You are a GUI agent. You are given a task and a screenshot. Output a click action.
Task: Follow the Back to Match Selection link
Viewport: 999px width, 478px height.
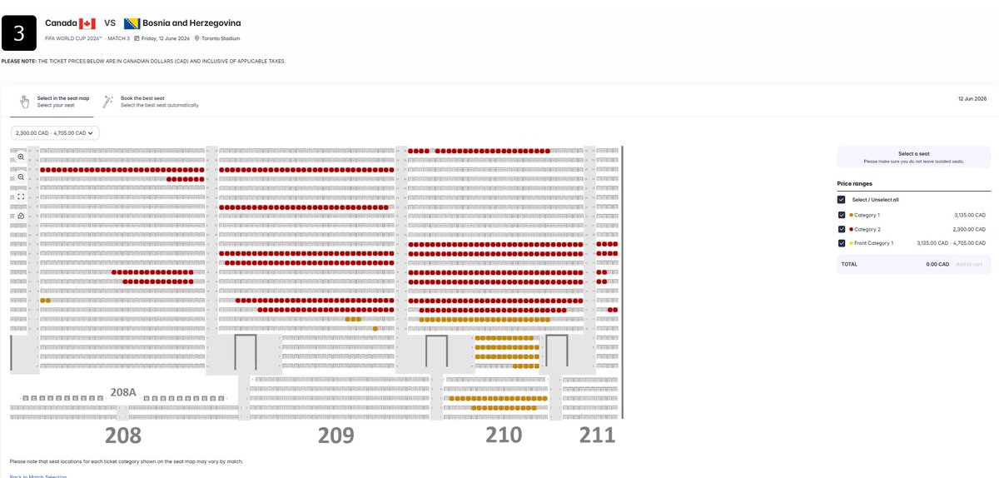37,476
